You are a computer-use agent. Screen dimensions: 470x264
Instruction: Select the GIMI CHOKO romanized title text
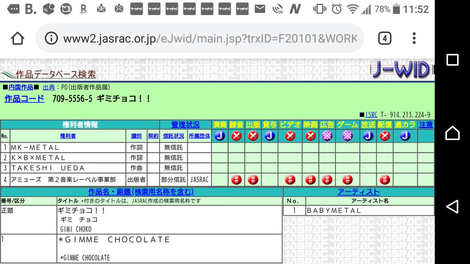point(76,229)
